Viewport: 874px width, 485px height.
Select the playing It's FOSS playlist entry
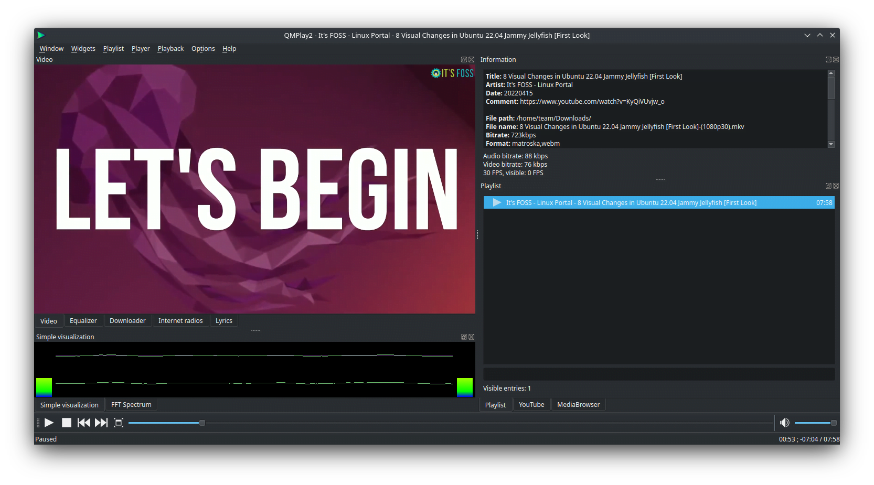(x=630, y=202)
